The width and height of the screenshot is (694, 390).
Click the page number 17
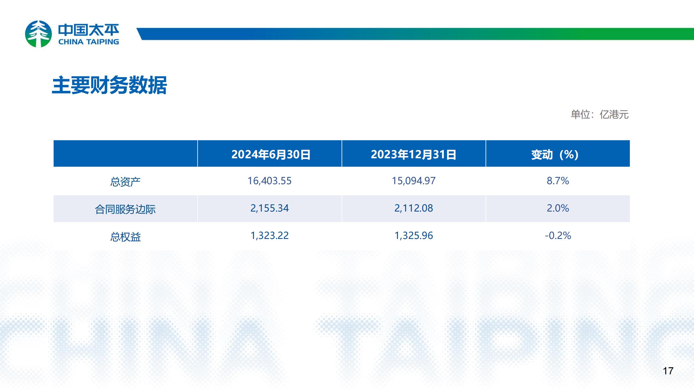[668, 371]
